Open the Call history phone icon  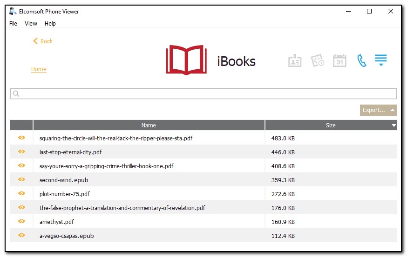click(x=361, y=61)
